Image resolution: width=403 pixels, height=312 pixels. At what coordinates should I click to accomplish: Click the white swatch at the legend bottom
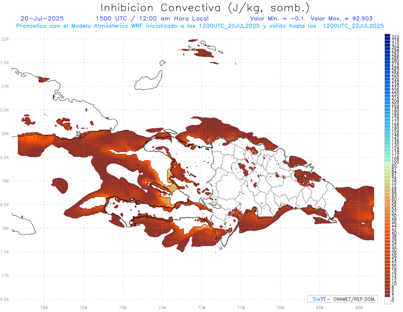pyautogui.click(x=387, y=301)
